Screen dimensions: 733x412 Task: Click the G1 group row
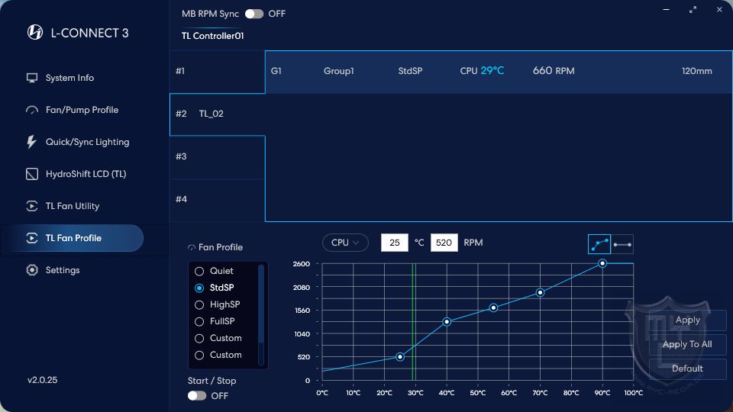[499, 72]
